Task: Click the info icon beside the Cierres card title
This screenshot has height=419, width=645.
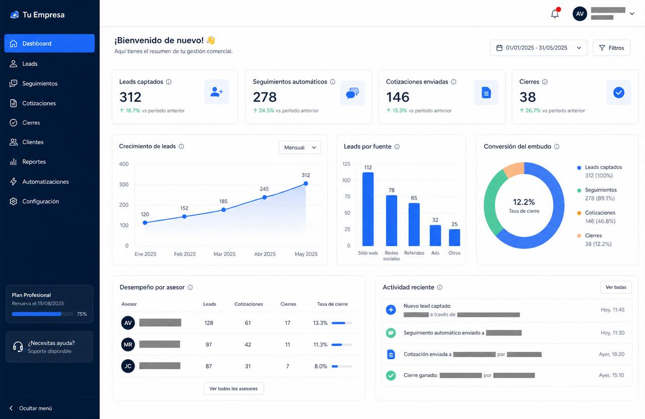Action: [x=545, y=82]
